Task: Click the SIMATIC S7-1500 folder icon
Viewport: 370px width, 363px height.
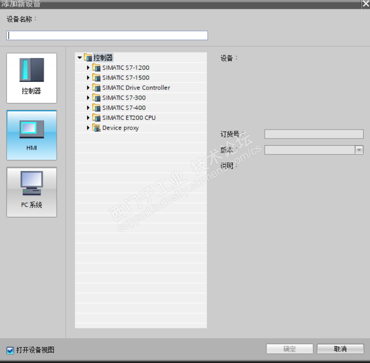Action: [x=96, y=78]
